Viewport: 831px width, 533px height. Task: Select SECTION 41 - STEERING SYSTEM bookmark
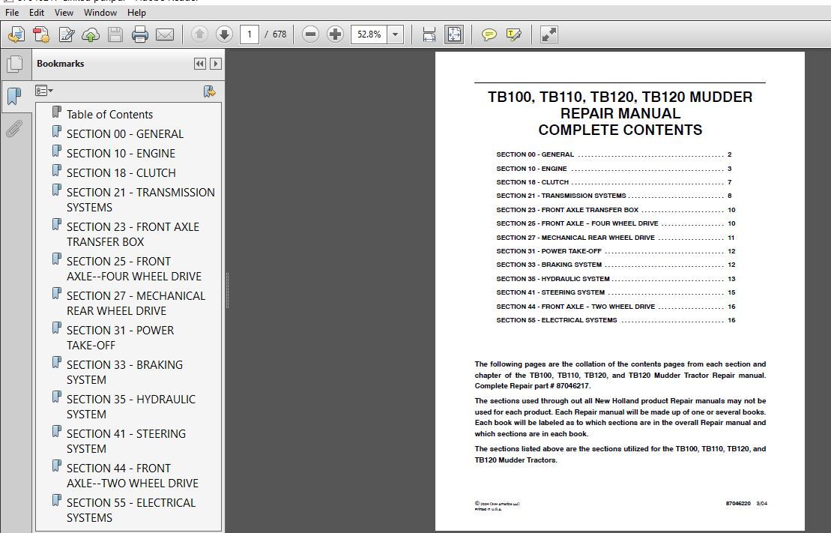(126, 442)
